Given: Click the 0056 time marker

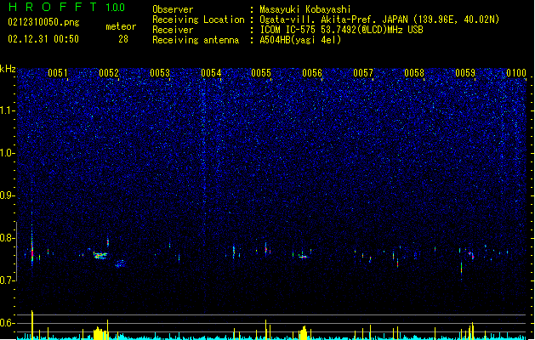Looking at the screenshot, I should [x=312, y=73].
